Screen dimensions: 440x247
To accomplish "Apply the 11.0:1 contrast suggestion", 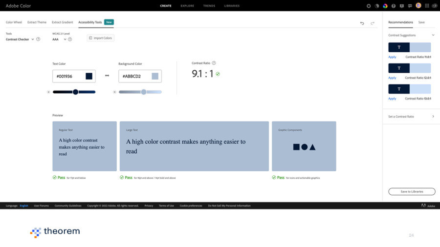I will (x=392, y=57).
